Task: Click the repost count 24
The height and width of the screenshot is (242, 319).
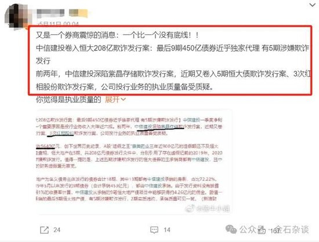Action: click(57, 230)
